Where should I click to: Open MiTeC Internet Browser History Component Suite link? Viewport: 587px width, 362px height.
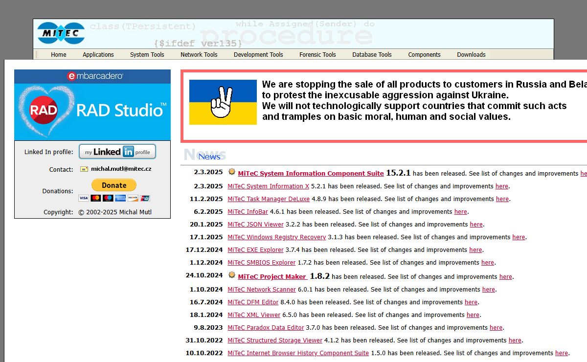(x=298, y=353)
